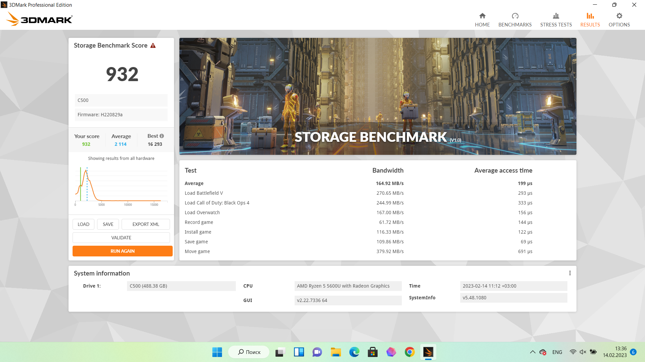This screenshot has height=362, width=645.
Task: Open System information three-dot menu
Action: pos(570,273)
